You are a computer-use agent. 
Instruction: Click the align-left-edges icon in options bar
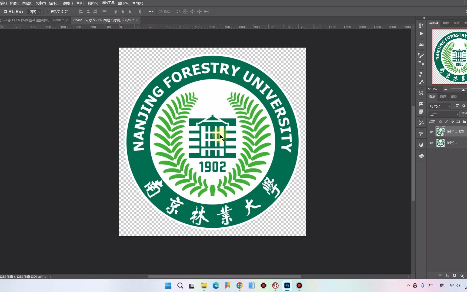81,11
